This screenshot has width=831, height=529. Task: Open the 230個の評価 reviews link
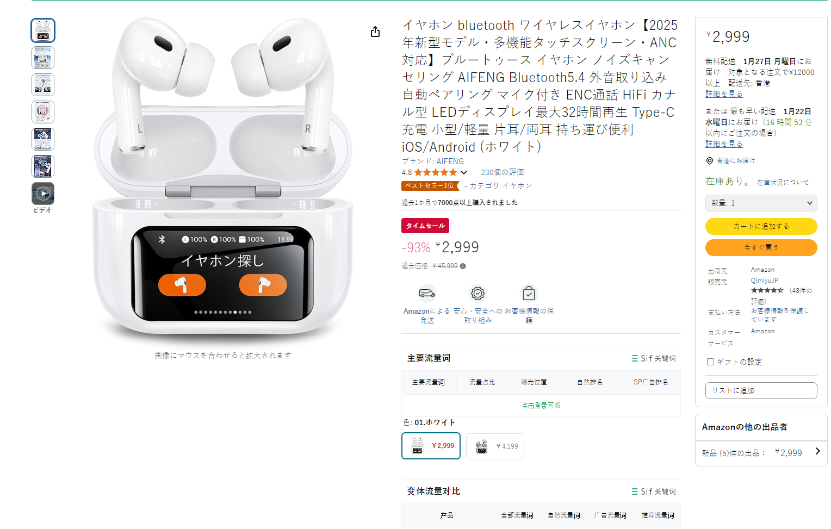pos(502,172)
